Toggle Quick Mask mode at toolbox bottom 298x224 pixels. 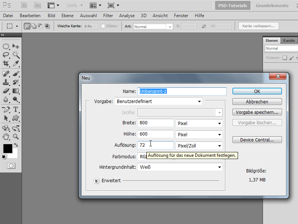11,165
